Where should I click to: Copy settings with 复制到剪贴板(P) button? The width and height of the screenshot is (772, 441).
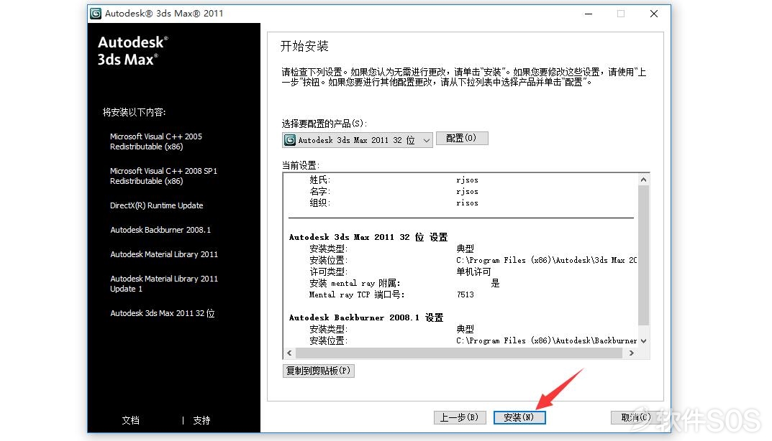coord(319,371)
